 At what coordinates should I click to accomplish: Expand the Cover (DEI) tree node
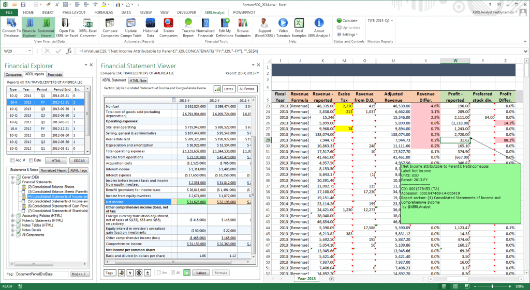pos(13,177)
